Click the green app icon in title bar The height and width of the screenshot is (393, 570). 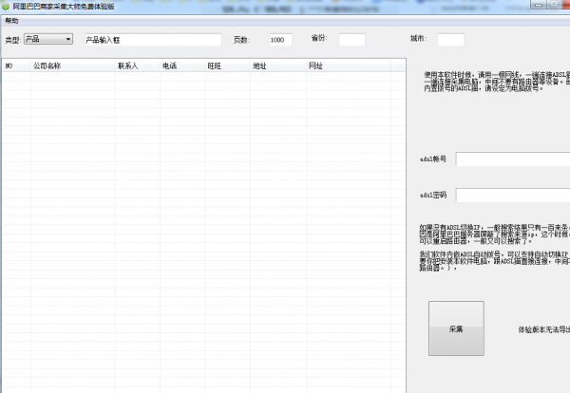click(x=7, y=6)
